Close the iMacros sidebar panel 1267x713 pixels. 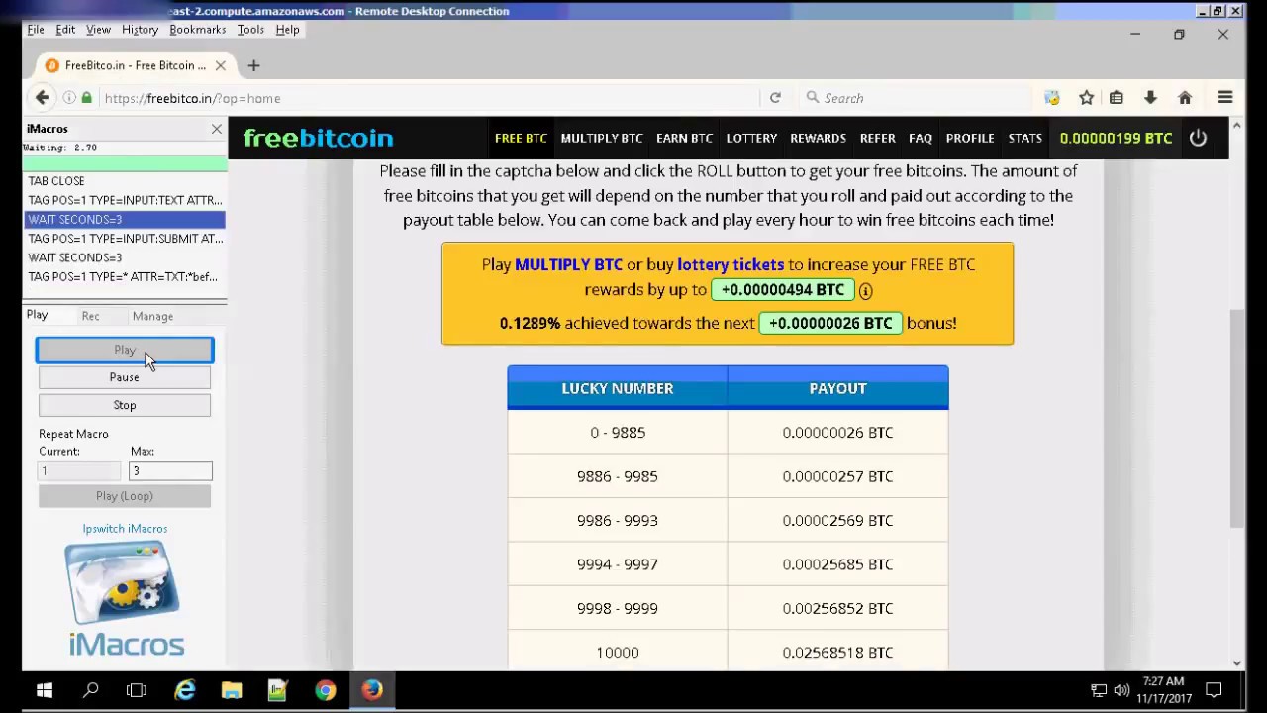(x=216, y=129)
